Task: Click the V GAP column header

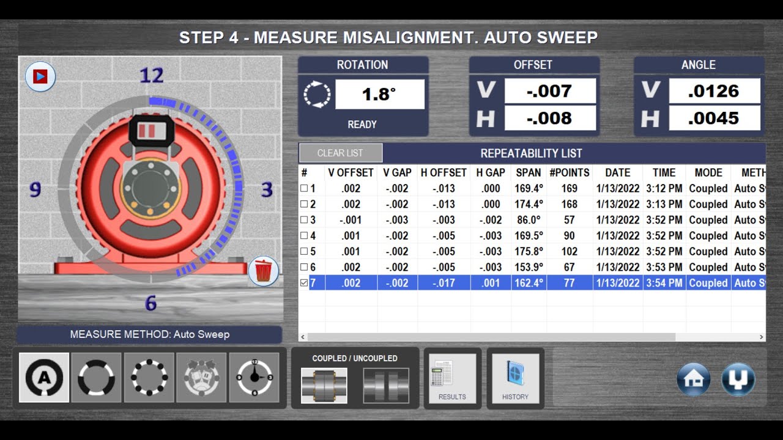Action: coord(396,173)
